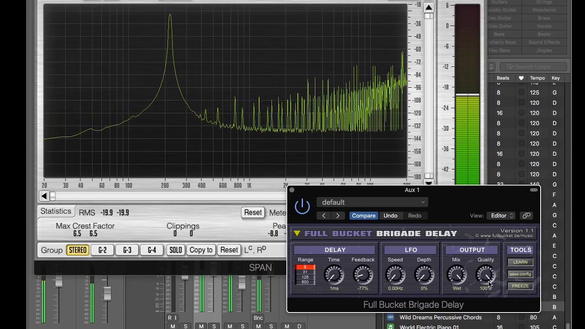The image size is (585, 329).
Task: Click World Electric Piano 01 loop icon
Action: (390, 327)
